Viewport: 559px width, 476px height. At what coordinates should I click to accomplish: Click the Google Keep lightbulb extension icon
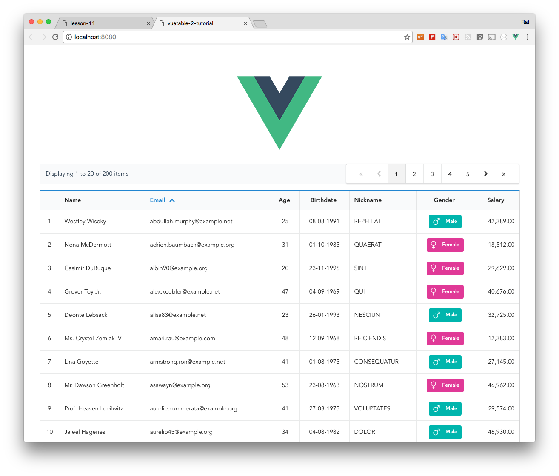pyautogui.click(x=480, y=37)
